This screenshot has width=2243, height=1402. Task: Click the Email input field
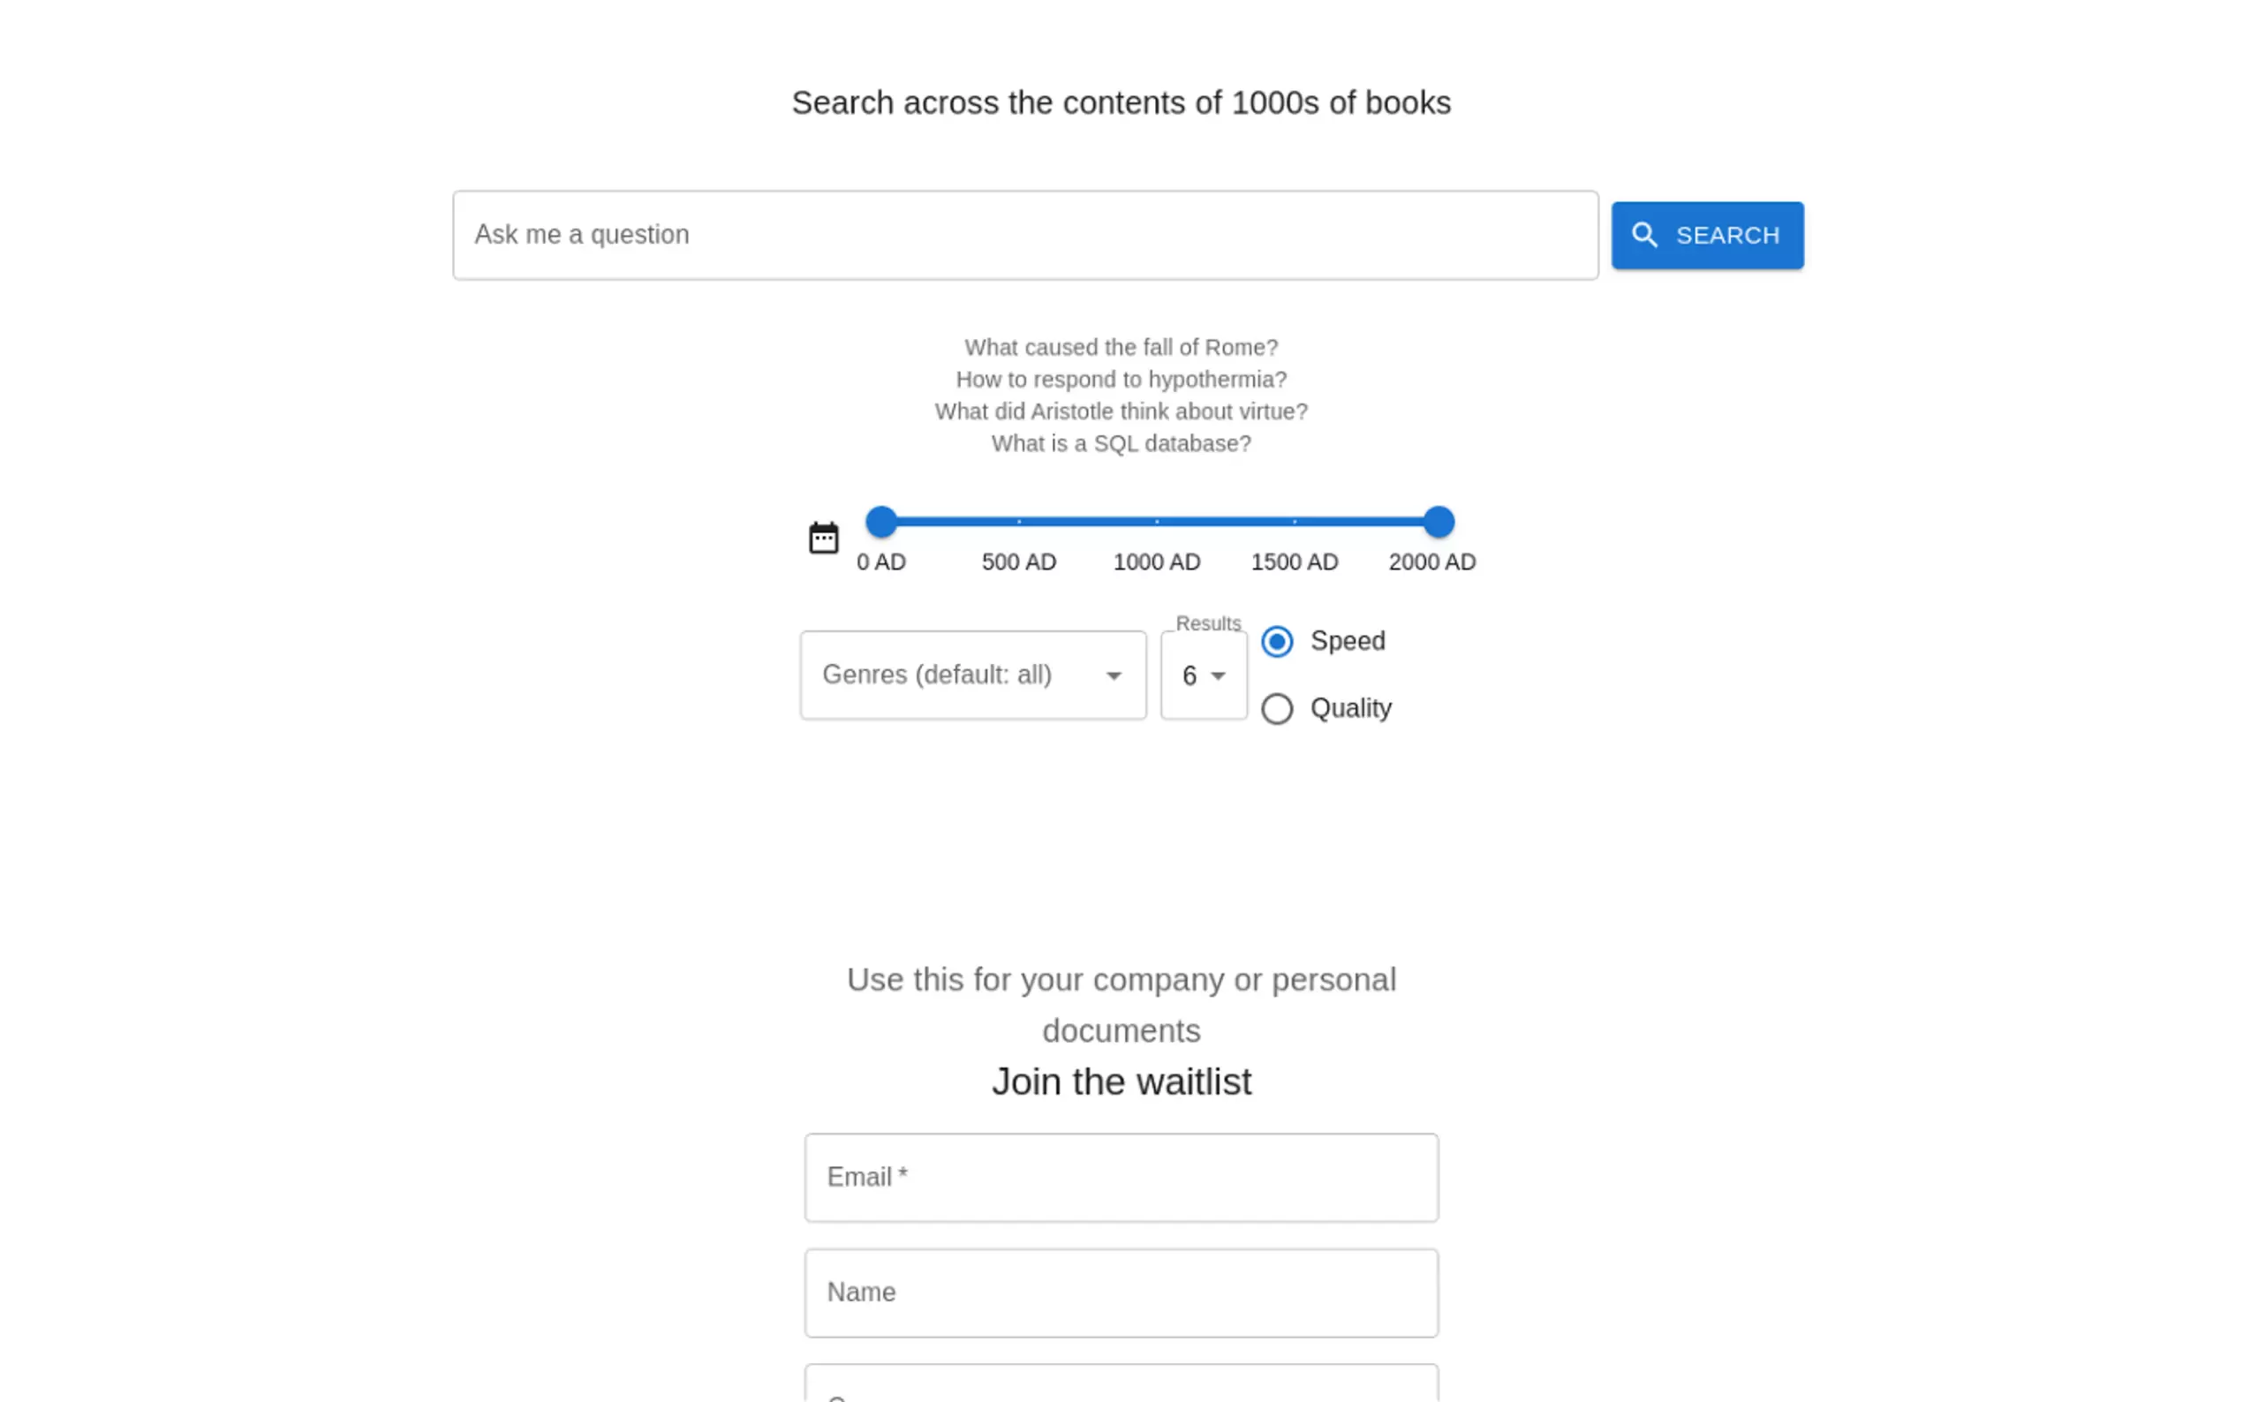coord(1121,1178)
